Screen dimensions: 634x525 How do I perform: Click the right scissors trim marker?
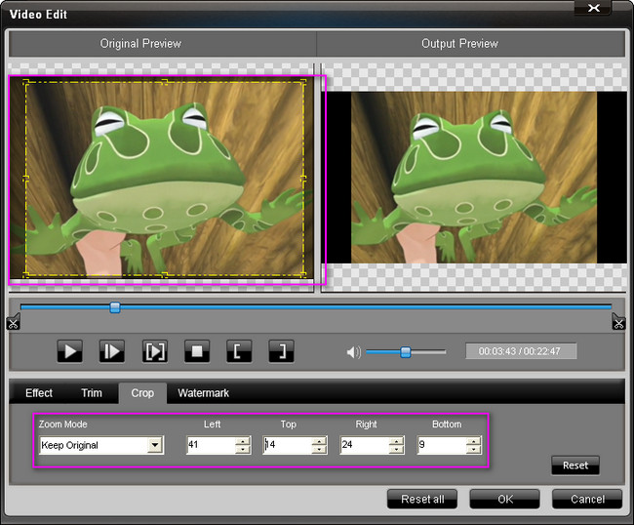tap(618, 323)
